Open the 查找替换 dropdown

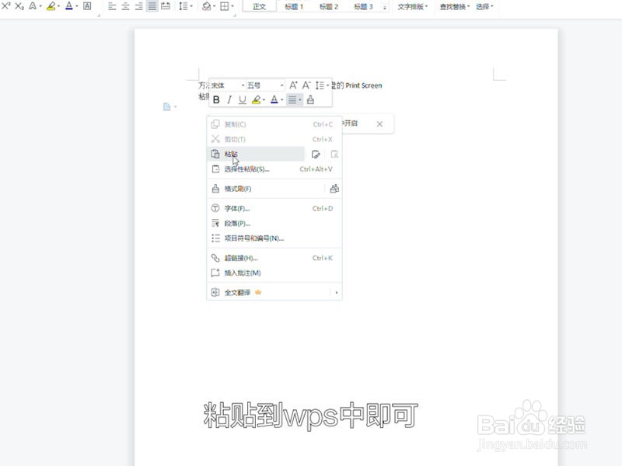coord(455,6)
